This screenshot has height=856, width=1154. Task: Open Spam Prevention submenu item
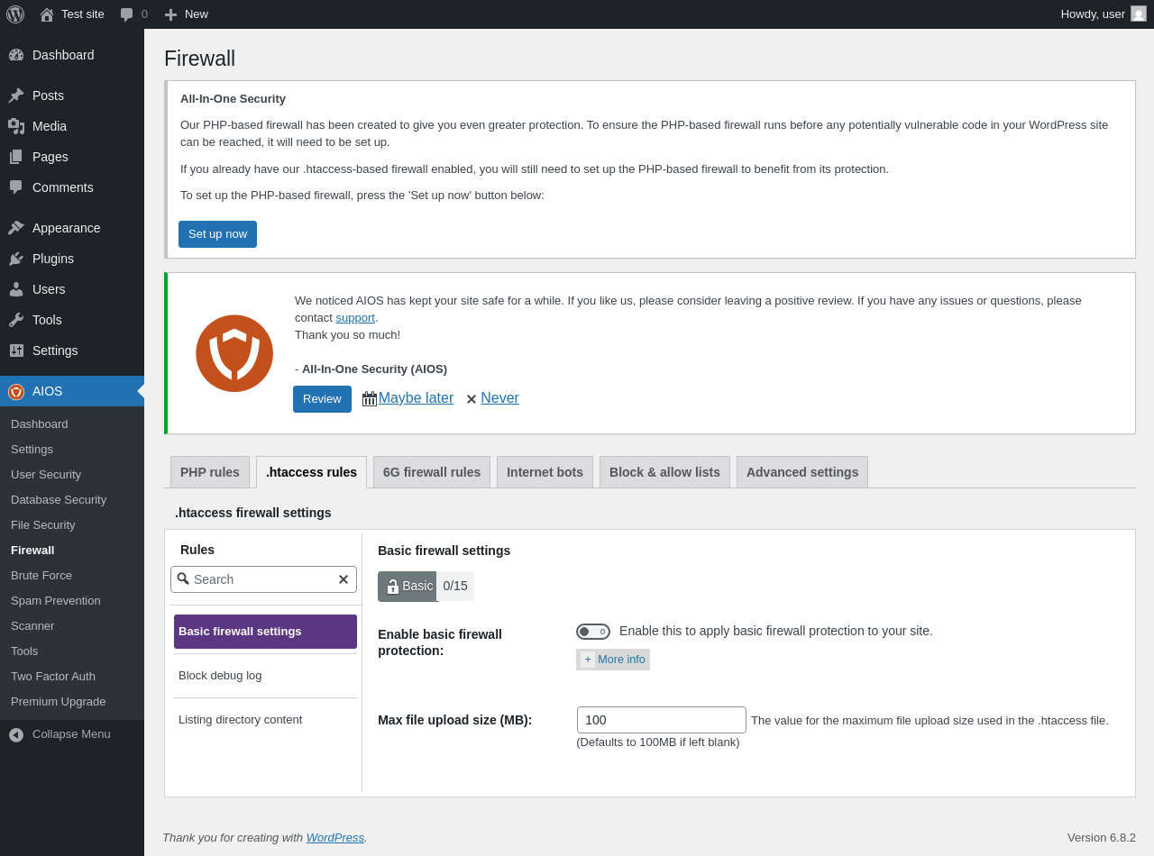pos(72,600)
